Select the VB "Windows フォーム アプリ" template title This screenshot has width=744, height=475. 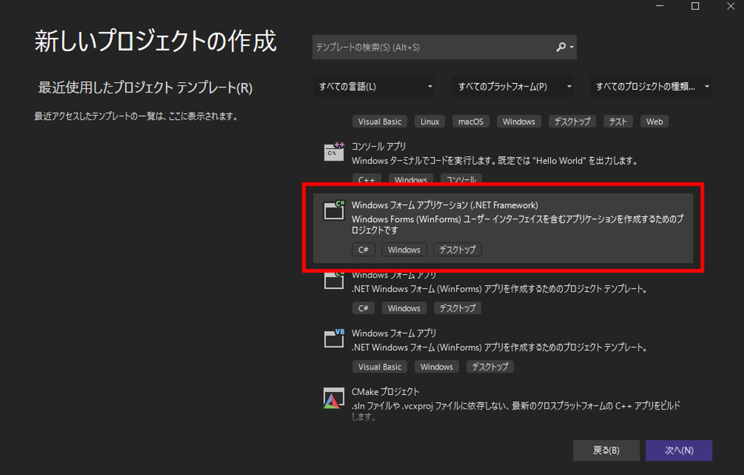394,333
